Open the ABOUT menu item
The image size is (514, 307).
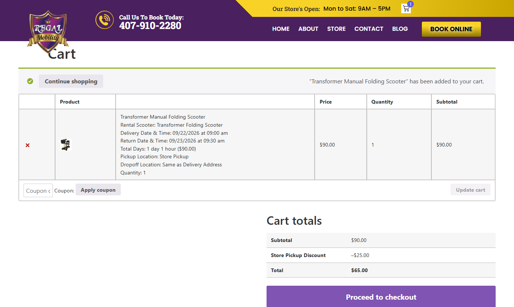pos(308,29)
